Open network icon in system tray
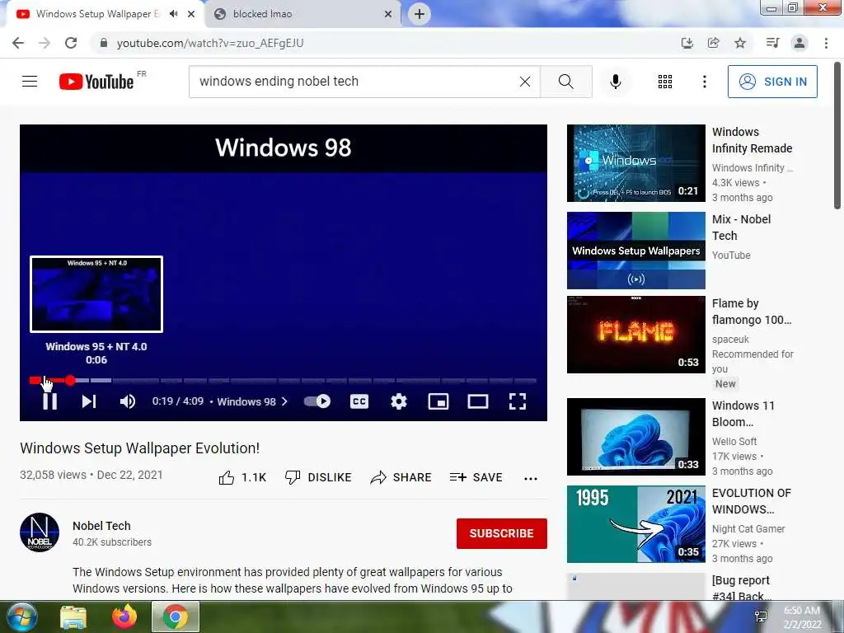 click(x=761, y=617)
